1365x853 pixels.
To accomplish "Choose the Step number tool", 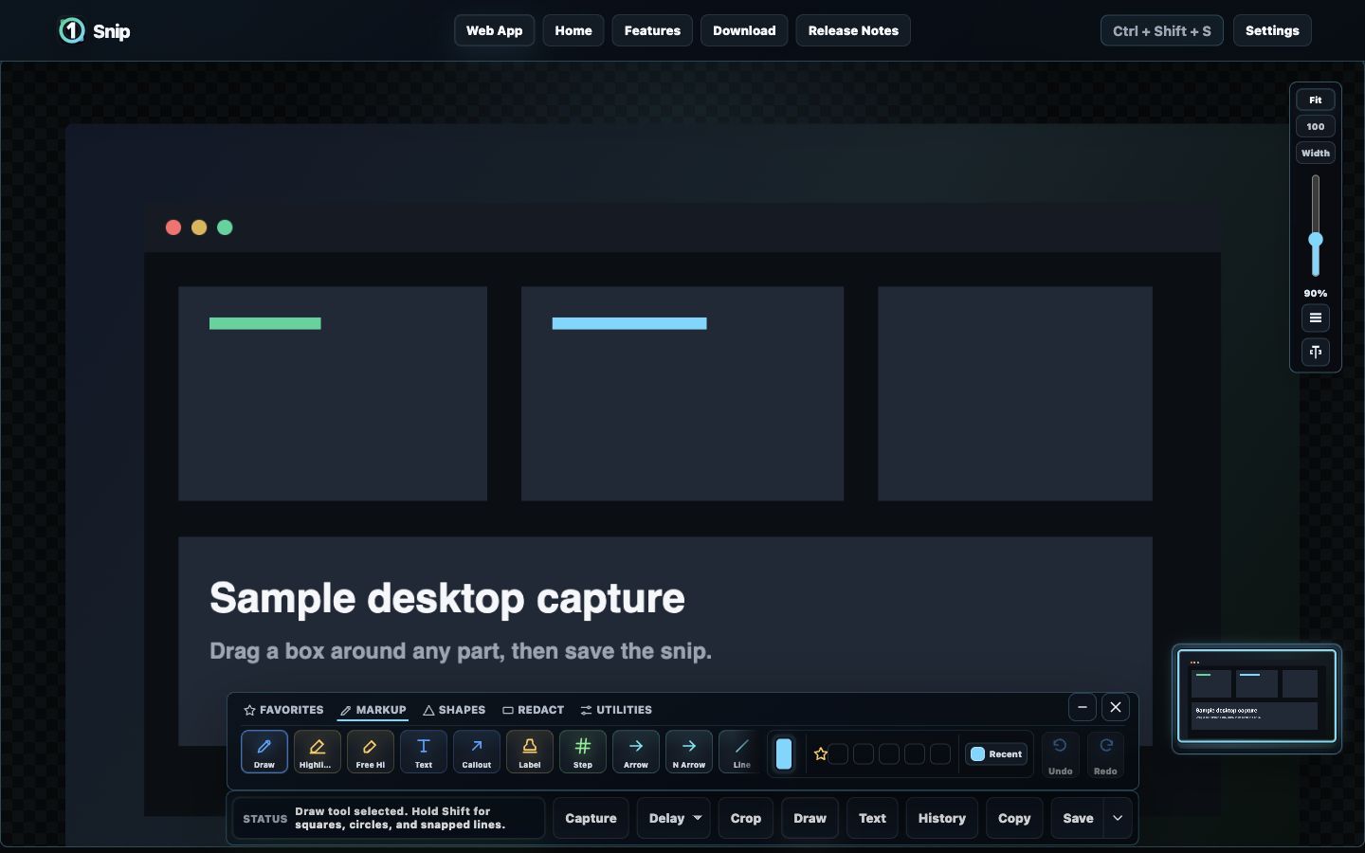I will point(583,752).
